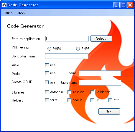The image size is (135, 132).
Task: Enable the View use checkbox
Action: [47, 65]
